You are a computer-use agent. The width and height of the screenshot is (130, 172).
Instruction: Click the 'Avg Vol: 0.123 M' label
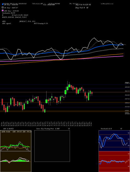[x=83, y=5]
